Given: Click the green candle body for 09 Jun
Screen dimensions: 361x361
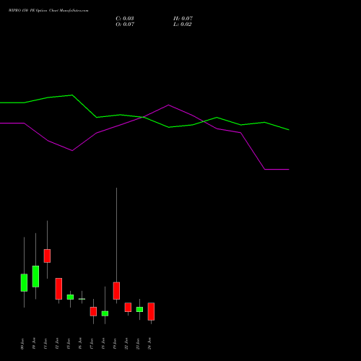Looking at the screenshot, I should [24, 283].
